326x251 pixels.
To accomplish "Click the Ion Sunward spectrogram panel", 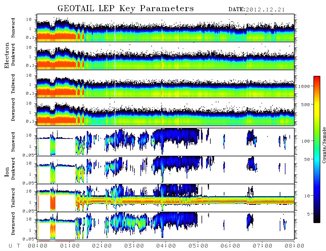I will (166, 142).
